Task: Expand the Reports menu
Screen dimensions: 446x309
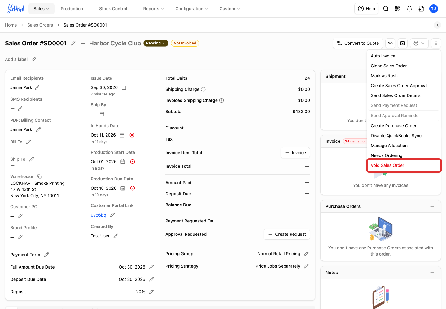Action: click(153, 9)
